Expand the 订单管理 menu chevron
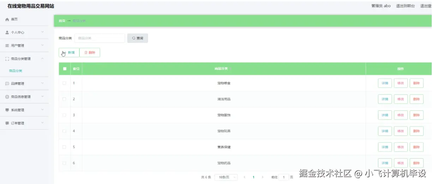Viewport: 432px width, 184px height. 42,123
